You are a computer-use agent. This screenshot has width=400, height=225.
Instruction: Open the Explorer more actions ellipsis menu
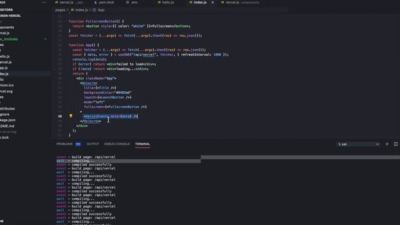coord(44,2)
